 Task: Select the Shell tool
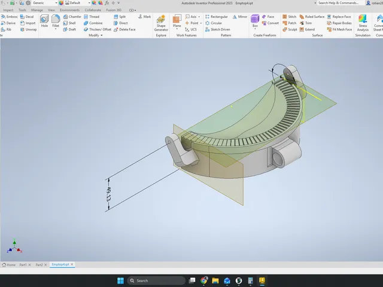pos(69,23)
